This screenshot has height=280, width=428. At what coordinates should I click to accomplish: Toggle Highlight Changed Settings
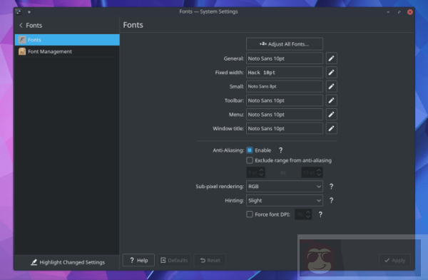coord(68,262)
